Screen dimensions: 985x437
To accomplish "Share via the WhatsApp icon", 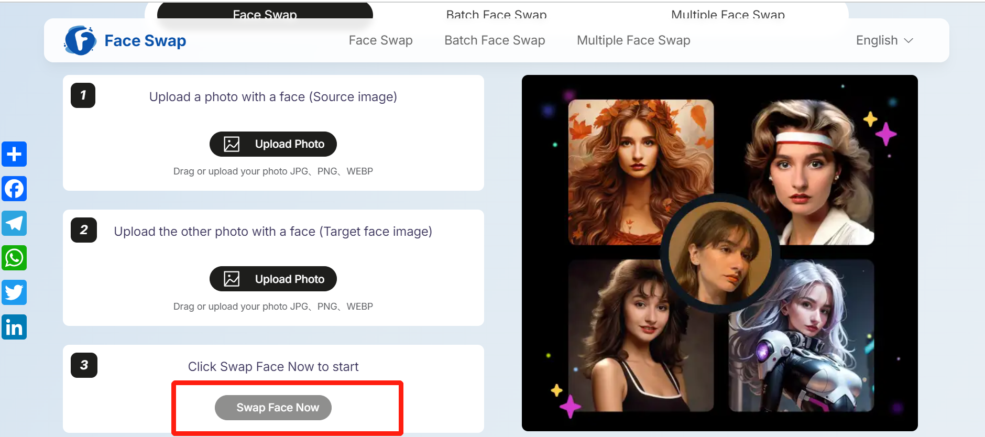I will pos(14,258).
